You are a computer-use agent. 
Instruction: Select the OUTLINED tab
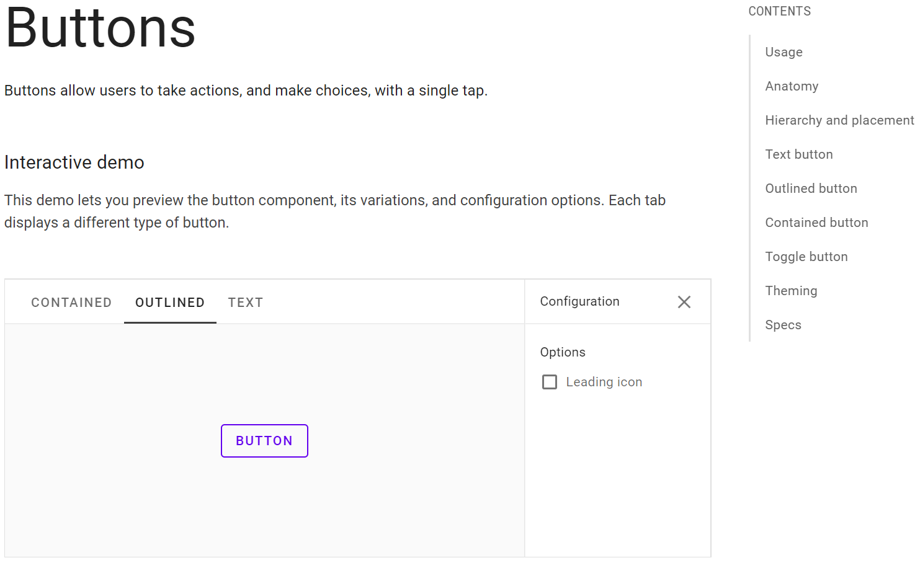pyautogui.click(x=170, y=303)
